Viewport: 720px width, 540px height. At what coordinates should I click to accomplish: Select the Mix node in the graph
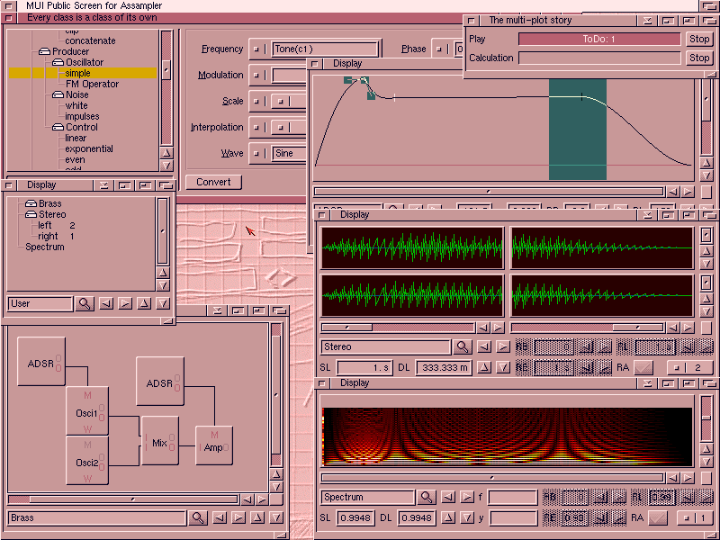click(159, 441)
